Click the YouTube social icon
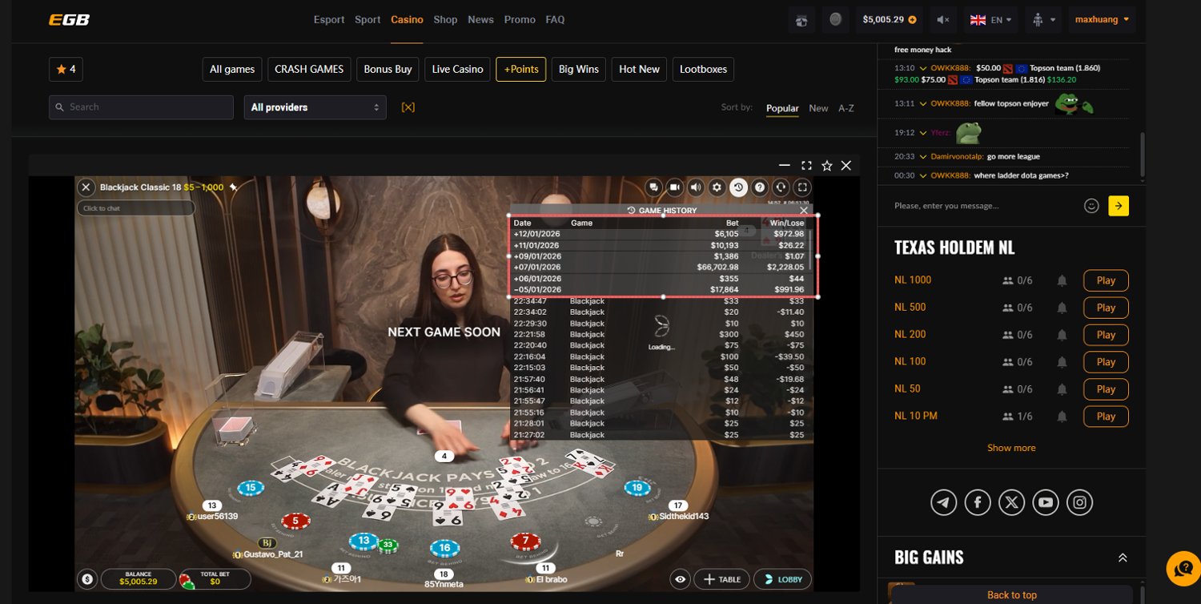 [x=1046, y=502]
